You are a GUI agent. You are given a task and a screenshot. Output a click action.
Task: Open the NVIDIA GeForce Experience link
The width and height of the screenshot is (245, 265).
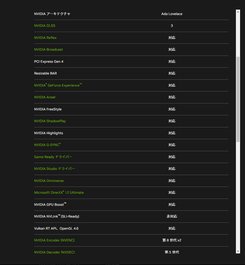pyautogui.click(x=58, y=85)
